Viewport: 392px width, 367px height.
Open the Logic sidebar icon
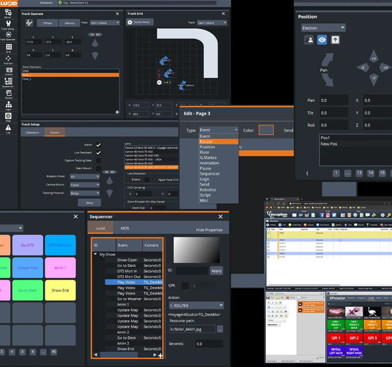click(9, 106)
